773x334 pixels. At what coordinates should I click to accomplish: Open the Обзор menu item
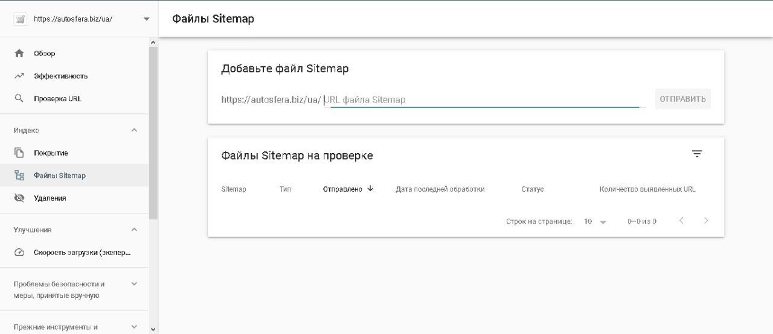click(x=75, y=53)
